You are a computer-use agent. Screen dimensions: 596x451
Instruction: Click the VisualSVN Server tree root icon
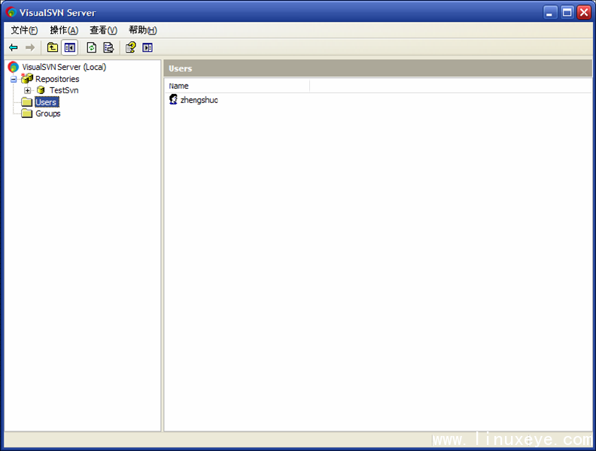(x=14, y=67)
